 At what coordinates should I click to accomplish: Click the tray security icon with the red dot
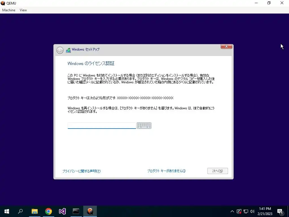tap(239, 211)
